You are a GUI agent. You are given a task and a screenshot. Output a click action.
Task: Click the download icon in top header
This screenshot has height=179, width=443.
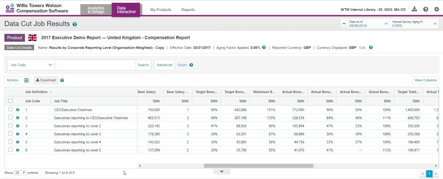414,9
